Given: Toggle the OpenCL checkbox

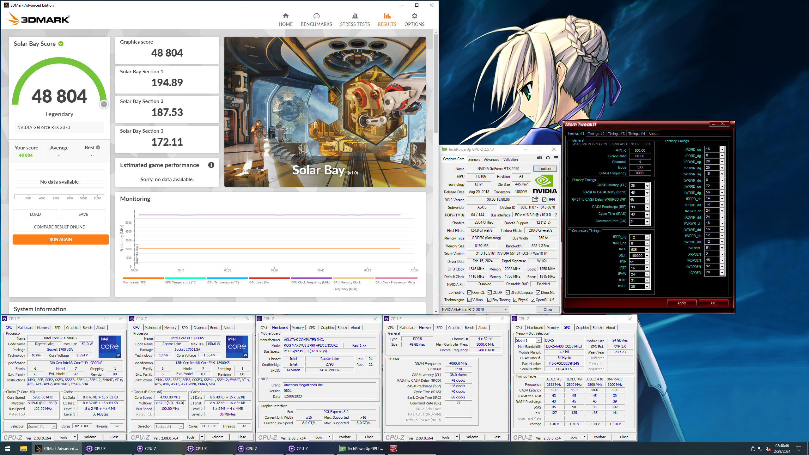Looking at the screenshot, I should (469, 292).
